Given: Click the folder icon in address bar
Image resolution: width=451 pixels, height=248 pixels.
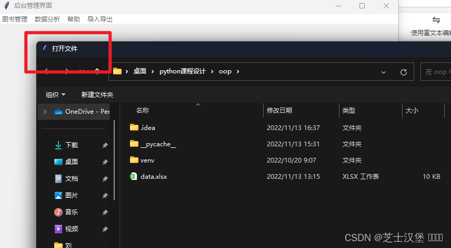Looking at the screenshot, I should [117, 71].
